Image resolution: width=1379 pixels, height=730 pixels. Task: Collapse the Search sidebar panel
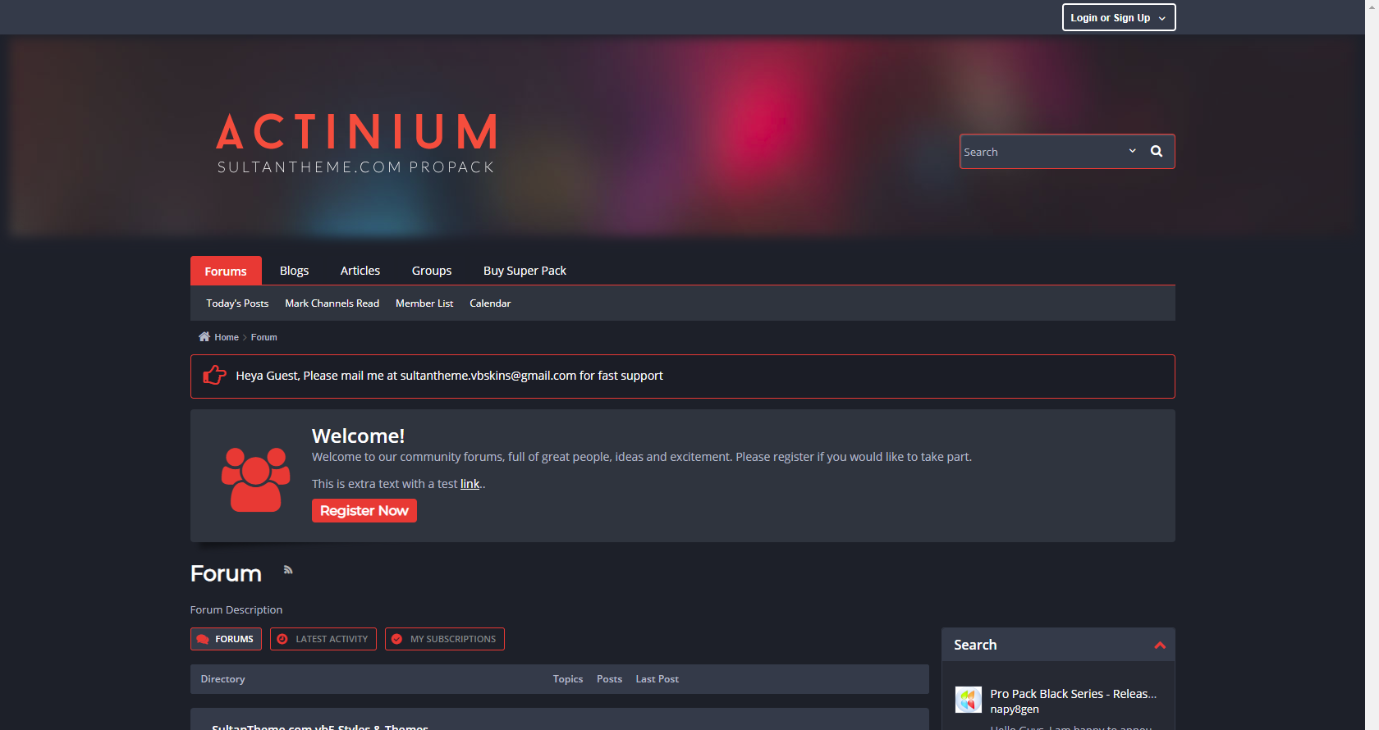pyautogui.click(x=1160, y=646)
